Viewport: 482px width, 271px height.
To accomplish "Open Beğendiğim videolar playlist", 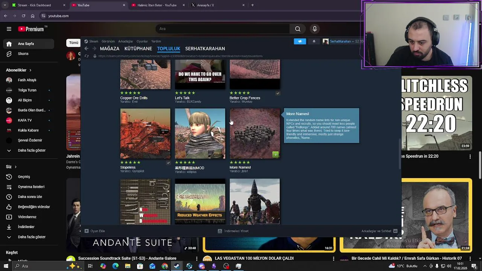I will (x=29, y=207).
